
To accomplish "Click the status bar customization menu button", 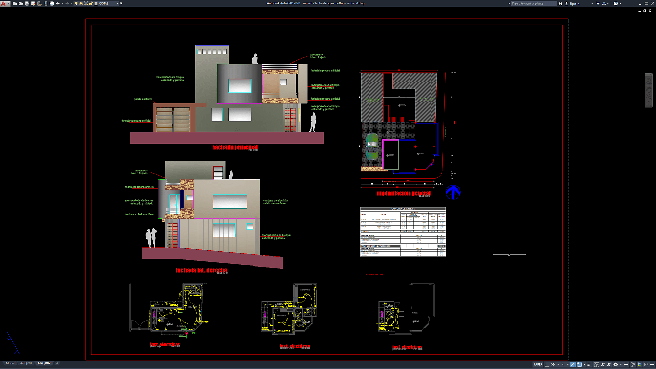I will [652, 365].
